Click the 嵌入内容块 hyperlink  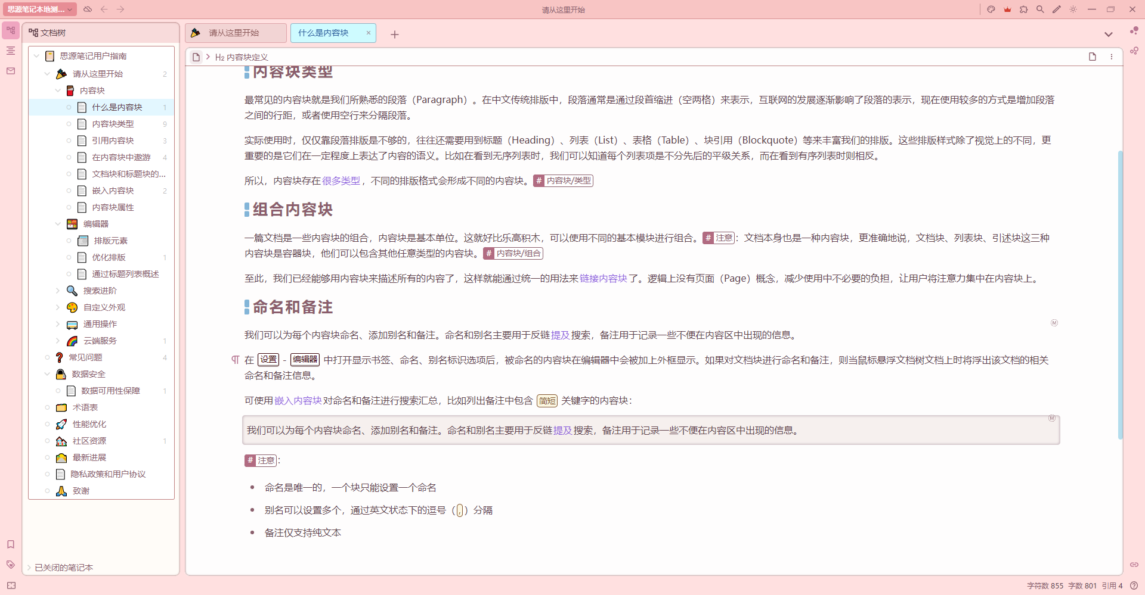coord(298,400)
